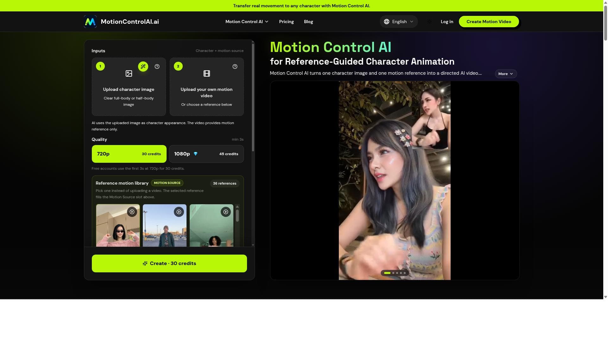The height and width of the screenshot is (342, 608).
Task: Jump to the last carousel dot
Action: [x=405, y=273]
